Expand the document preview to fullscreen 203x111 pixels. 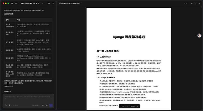(x=196, y=4)
